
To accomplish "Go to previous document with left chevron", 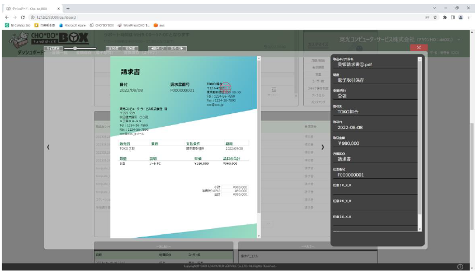I will pos(48,147).
